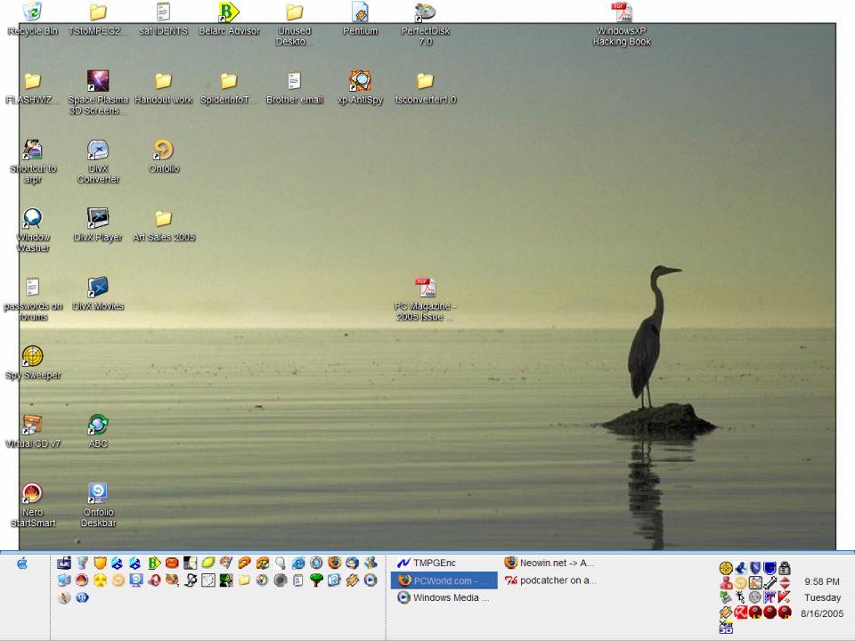
Task: Click the Apple logo start button
Action: (22, 563)
